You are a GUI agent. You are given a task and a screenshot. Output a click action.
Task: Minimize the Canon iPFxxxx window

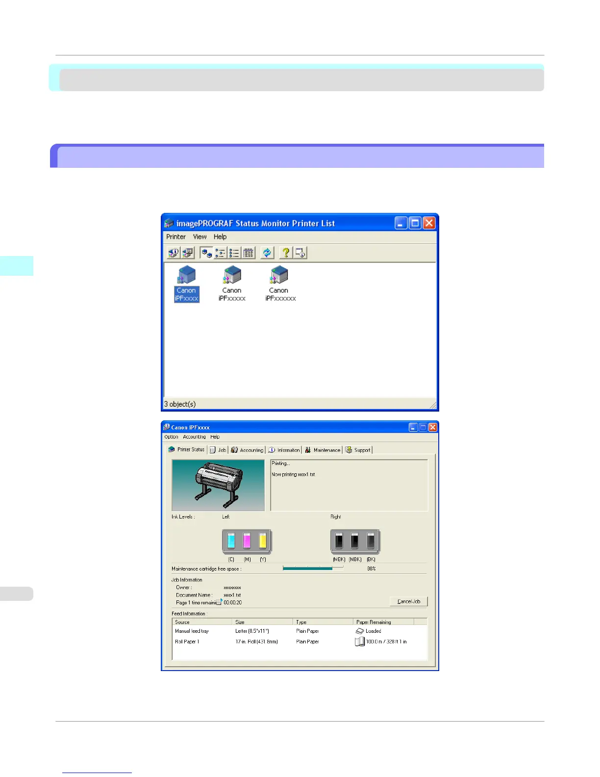pyautogui.click(x=413, y=427)
